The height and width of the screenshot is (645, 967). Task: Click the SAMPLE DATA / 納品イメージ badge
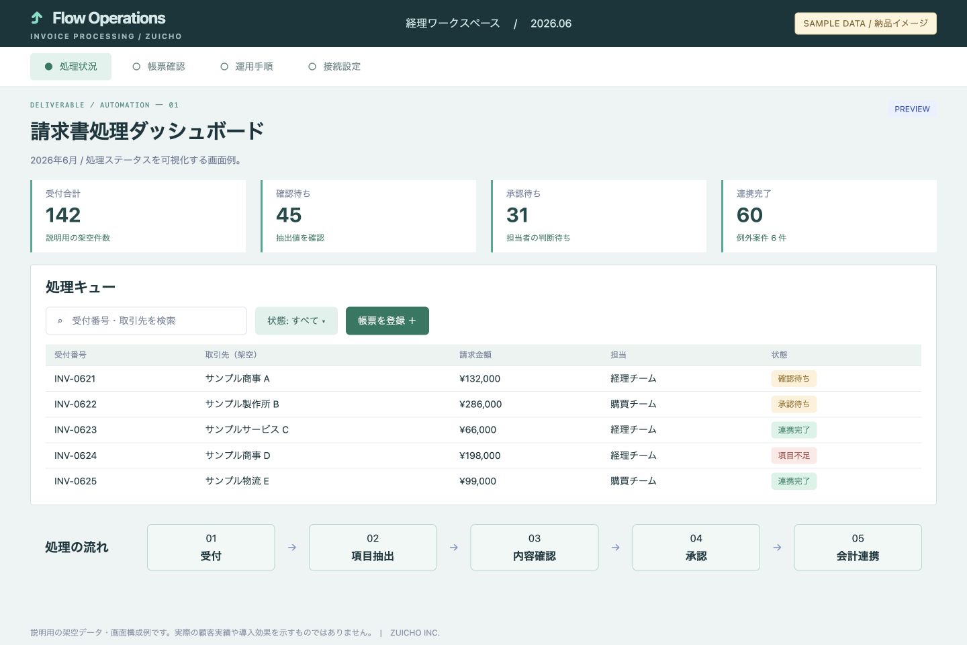click(x=866, y=24)
